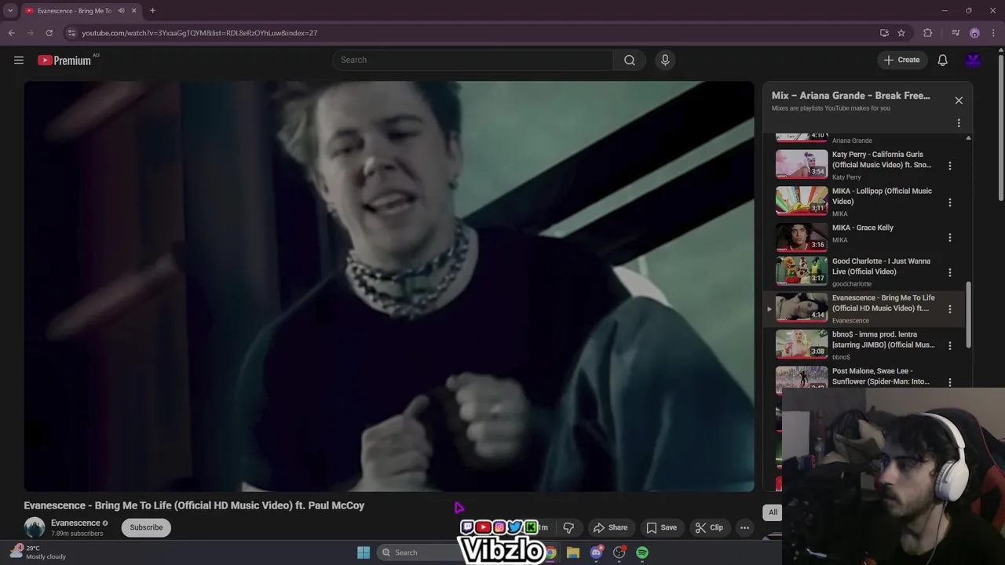Open action menu for Bring Me To Life row

(950, 309)
